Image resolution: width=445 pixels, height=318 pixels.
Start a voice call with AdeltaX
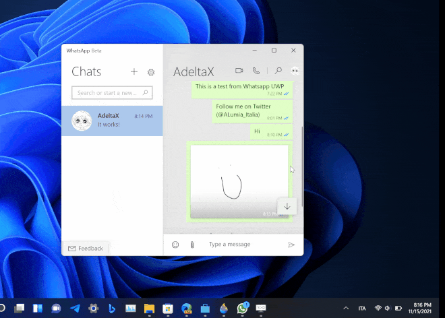pos(256,70)
